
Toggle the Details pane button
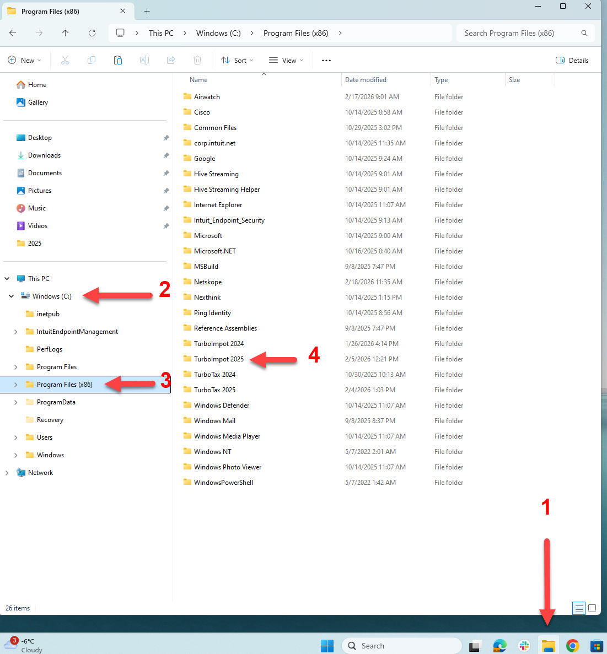[572, 61]
